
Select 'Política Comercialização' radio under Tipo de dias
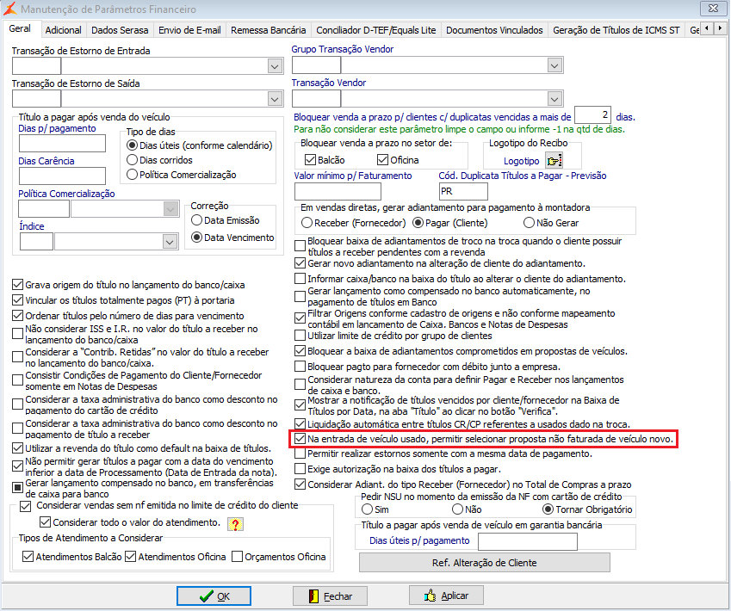(132, 175)
